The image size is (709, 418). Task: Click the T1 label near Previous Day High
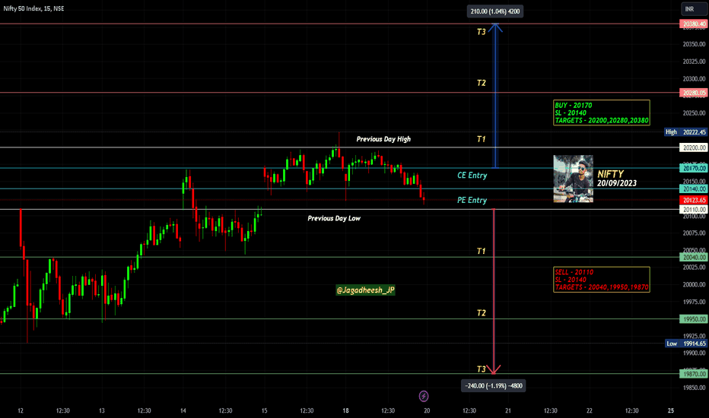[481, 139]
